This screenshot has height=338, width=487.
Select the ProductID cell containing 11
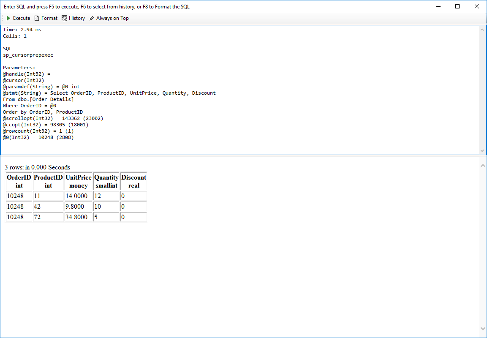coord(48,196)
